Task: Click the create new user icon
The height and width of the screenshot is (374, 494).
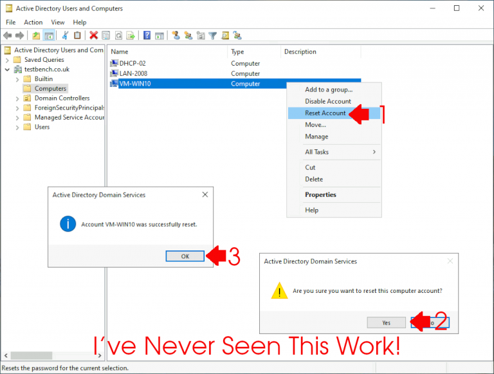Action: coord(176,35)
